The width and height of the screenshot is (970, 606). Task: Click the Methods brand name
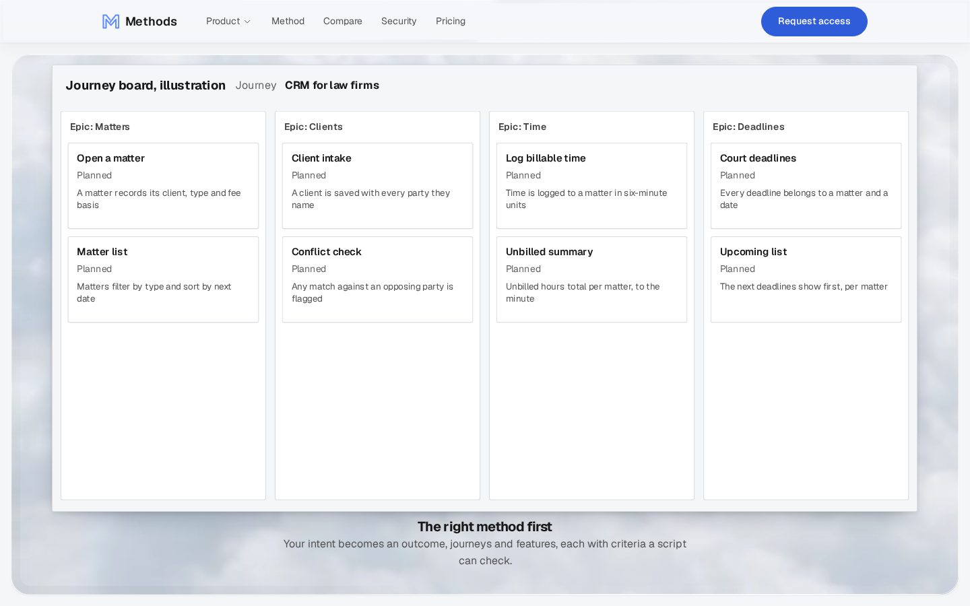click(151, 22)
